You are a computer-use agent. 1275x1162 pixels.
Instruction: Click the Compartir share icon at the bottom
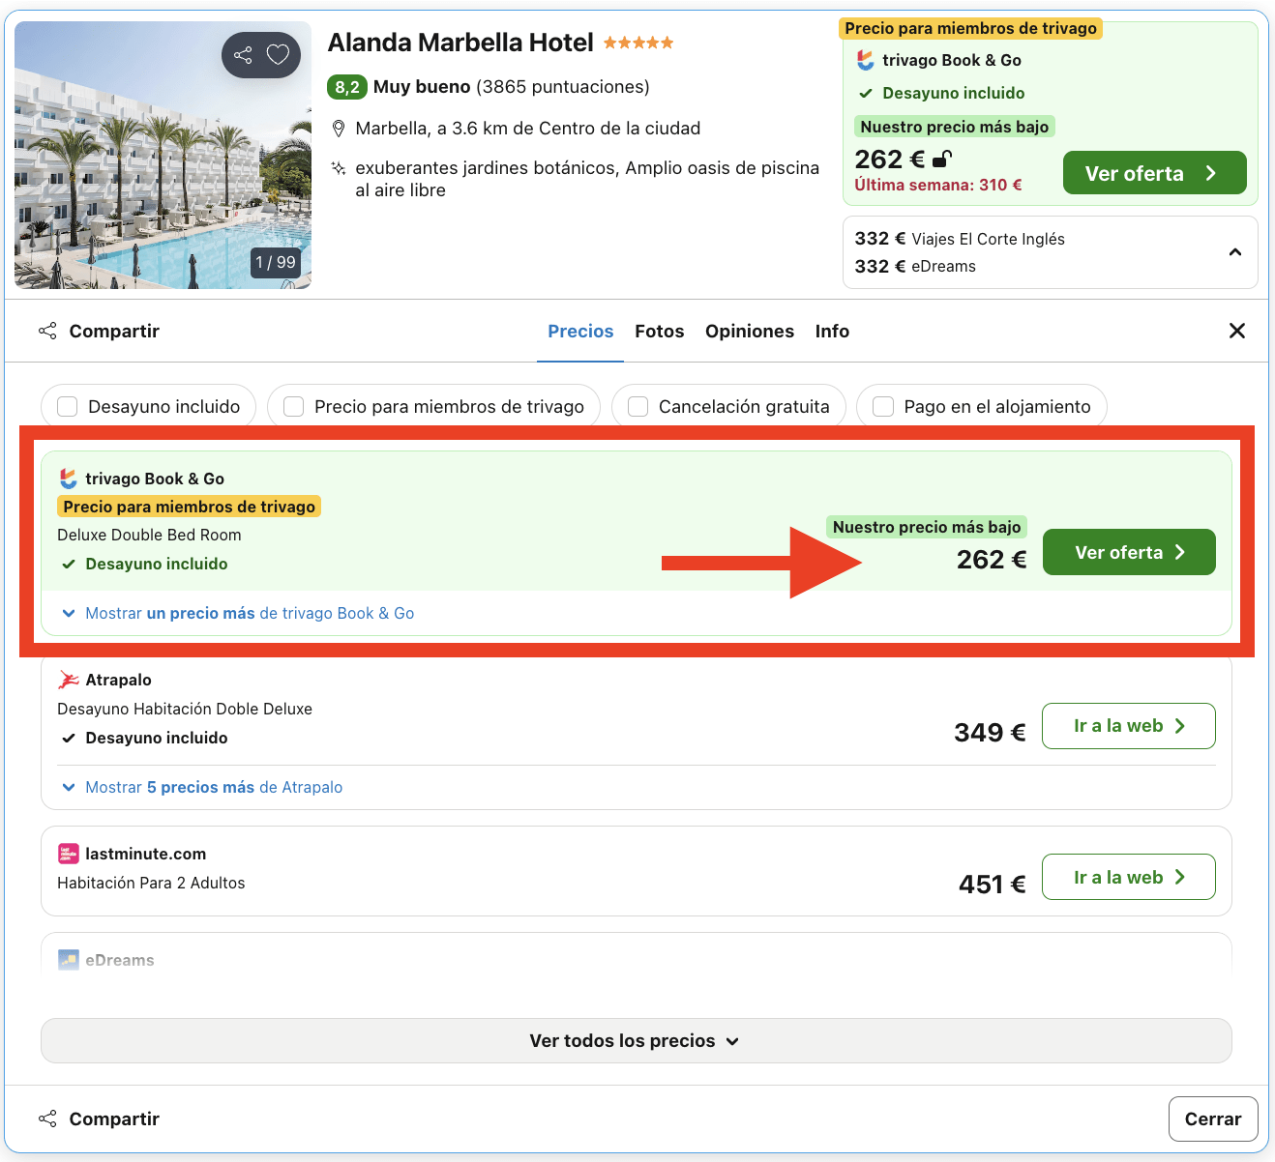[x=47, y=1118]
